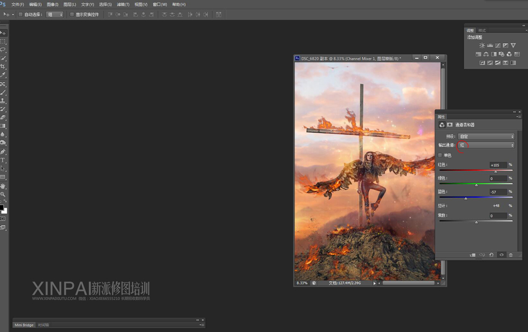Reset adjustment to defaults in Properties panel

pos(491,255)
